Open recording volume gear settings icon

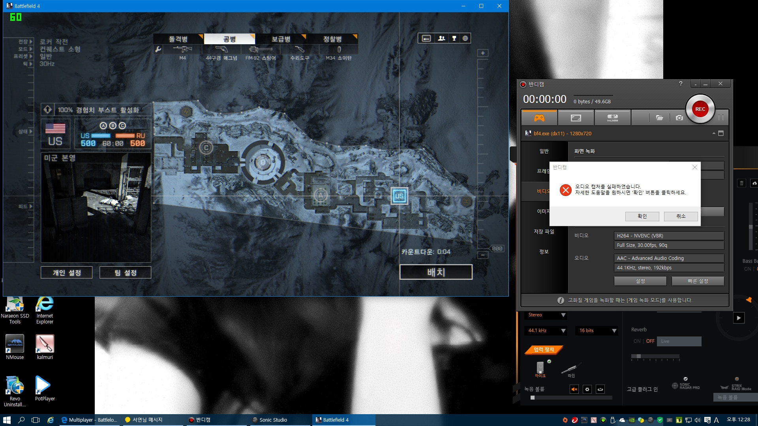[x=587, y=389]
